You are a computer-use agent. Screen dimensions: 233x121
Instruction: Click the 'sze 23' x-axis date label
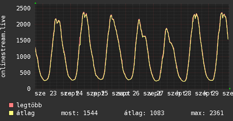coord(46,93)
